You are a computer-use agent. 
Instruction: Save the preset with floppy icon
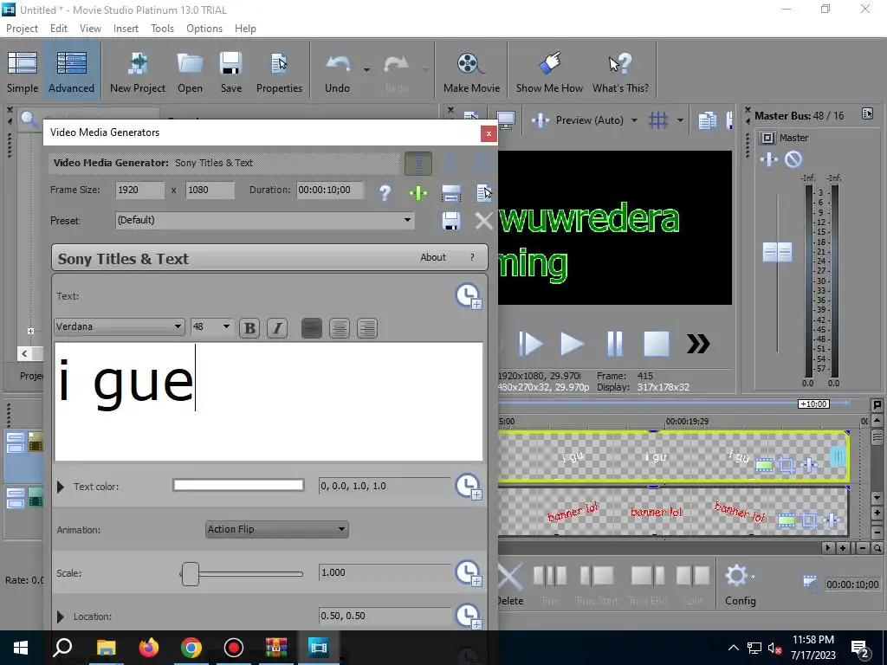tap(450, 221)
